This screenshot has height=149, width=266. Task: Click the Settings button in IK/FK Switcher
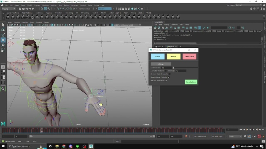(x=161, y=64)
